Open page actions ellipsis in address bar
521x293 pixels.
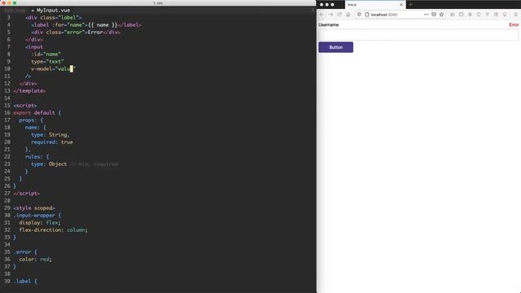coord(426,15)
